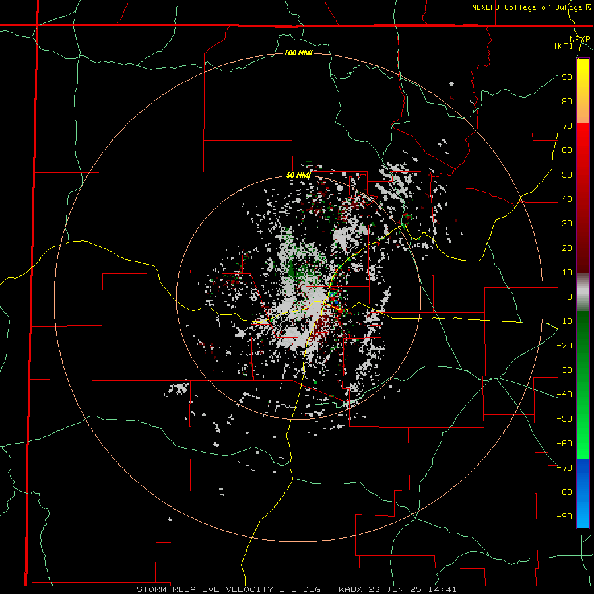Click the 50 value on the velocity scale
The image size is (594, 594).
(567, 175)
